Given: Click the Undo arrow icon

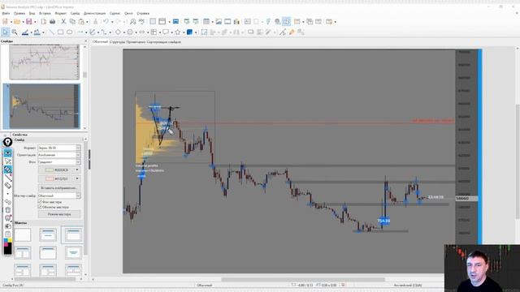Looking at the screenshot, I should 106,22.
